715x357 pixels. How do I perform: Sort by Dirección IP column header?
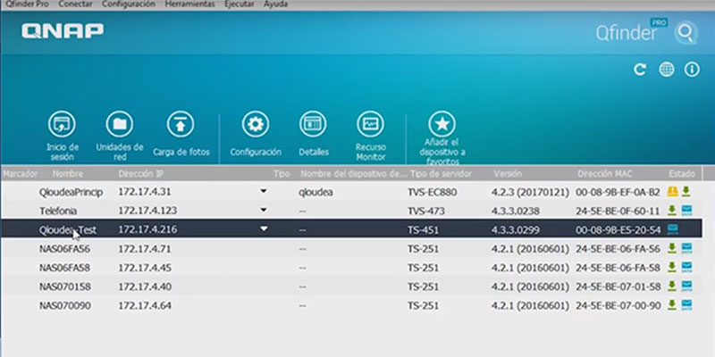(141, 173)
